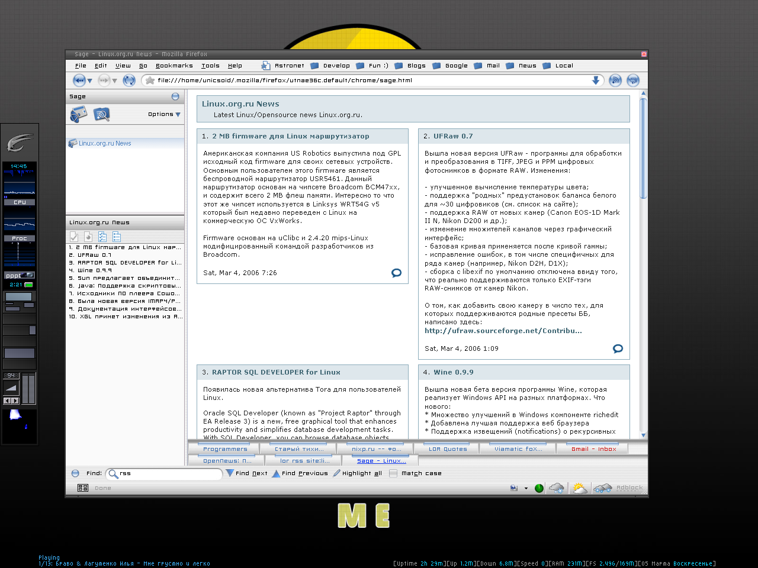The height and width of the screenshot is (568, 758).
Task: Select item 3 RAPTOR SQL DEVELOPER in list
Action: (125, 263)
